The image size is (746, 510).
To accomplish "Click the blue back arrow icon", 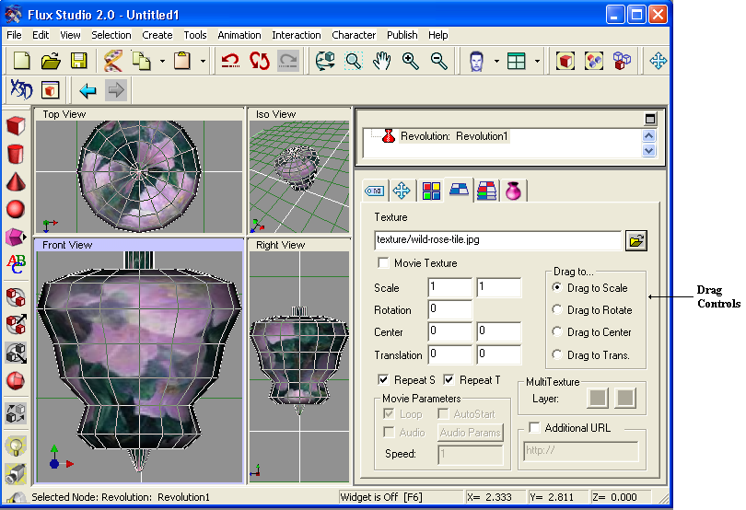I will [88, 90].
